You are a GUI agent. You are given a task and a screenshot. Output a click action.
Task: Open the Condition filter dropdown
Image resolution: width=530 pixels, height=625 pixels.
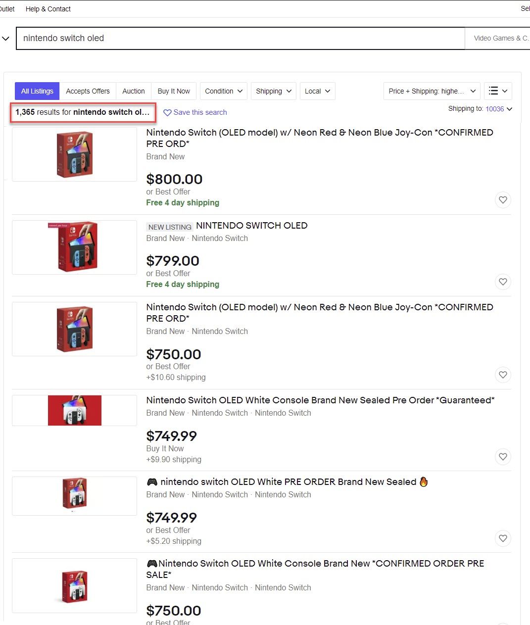(223, 91)
